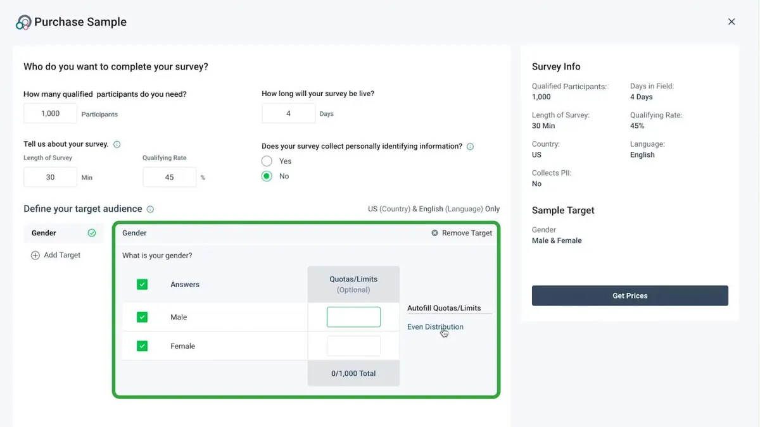Click the Male quota input box
The image size is (760, 427).
pyautogui.click(x=353, y=317)
